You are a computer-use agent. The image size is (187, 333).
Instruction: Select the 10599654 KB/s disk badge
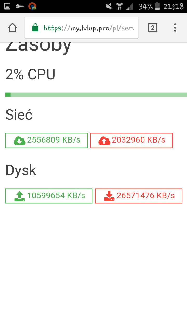(x=49, y=196)
